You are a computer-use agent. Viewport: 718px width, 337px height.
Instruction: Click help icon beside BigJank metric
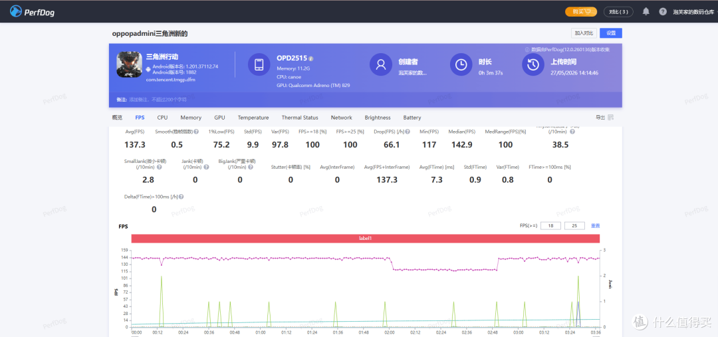point(250,167)
